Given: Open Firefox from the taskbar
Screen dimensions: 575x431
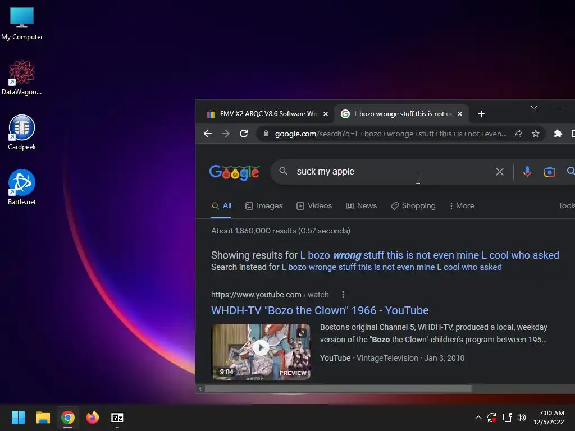Looking at the screenshot, I should click(93, 418).
